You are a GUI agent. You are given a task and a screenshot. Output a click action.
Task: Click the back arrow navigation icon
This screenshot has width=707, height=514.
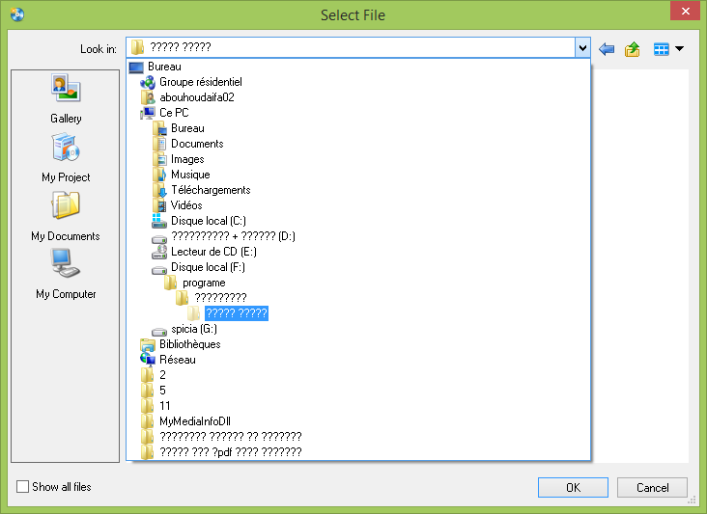coord(607,48)
